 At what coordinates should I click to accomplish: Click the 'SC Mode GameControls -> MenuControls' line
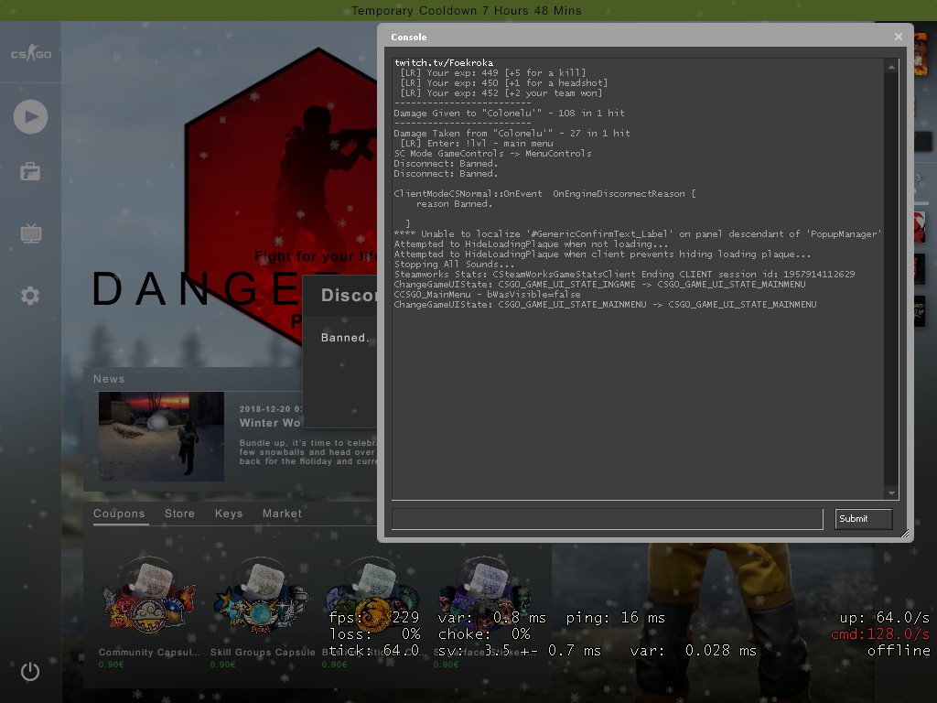pos(492,154)
